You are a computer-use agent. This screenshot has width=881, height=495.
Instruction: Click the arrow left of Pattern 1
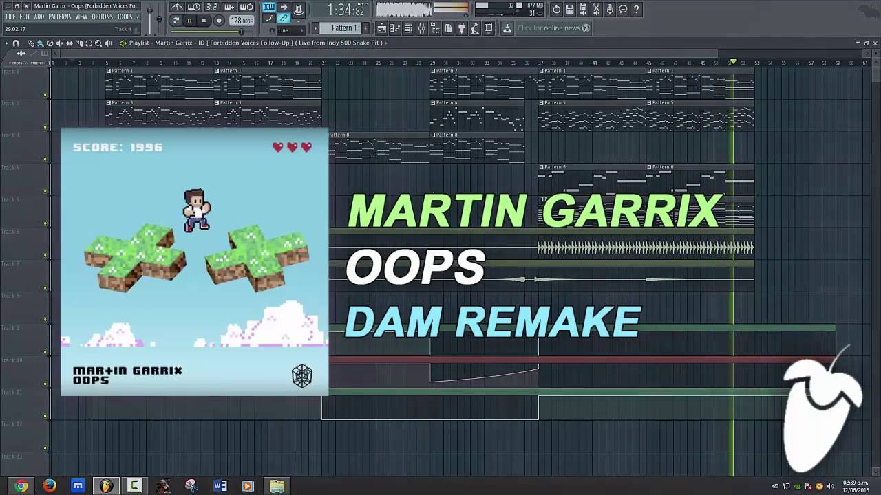click(315, 28)
